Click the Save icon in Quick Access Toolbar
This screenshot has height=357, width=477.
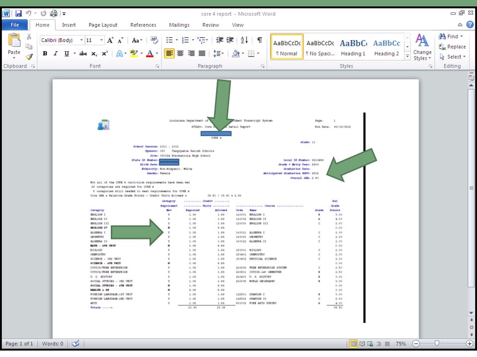[x=18, y=13]
